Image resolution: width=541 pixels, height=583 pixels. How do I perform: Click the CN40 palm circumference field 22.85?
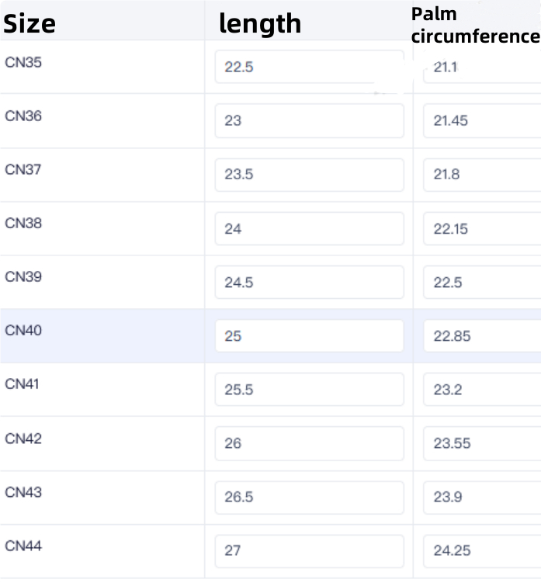point(481,336)
